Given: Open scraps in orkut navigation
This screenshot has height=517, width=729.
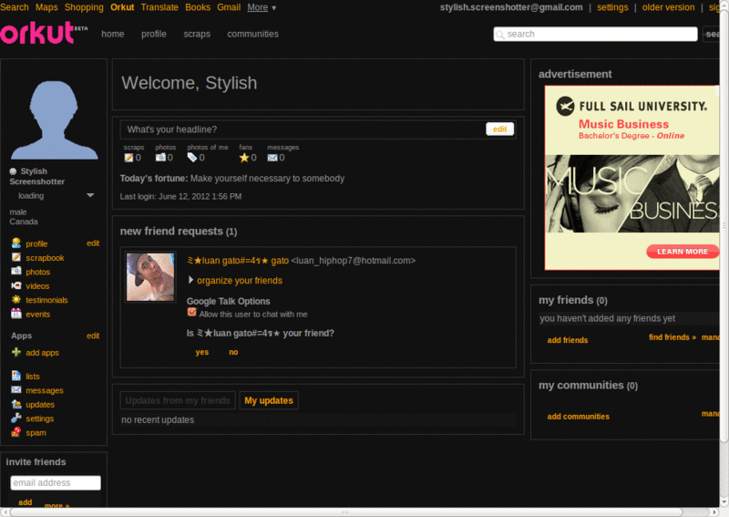Looking at the screenshot, I should [x=197, y=34].
